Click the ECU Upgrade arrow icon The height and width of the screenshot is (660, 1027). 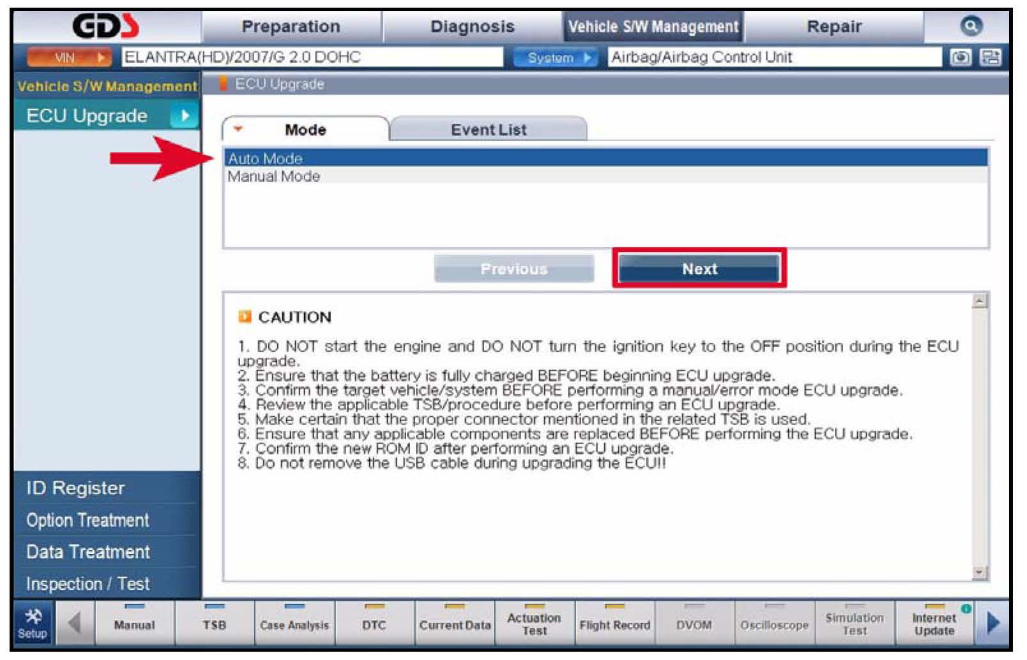[x=184, y=116]
